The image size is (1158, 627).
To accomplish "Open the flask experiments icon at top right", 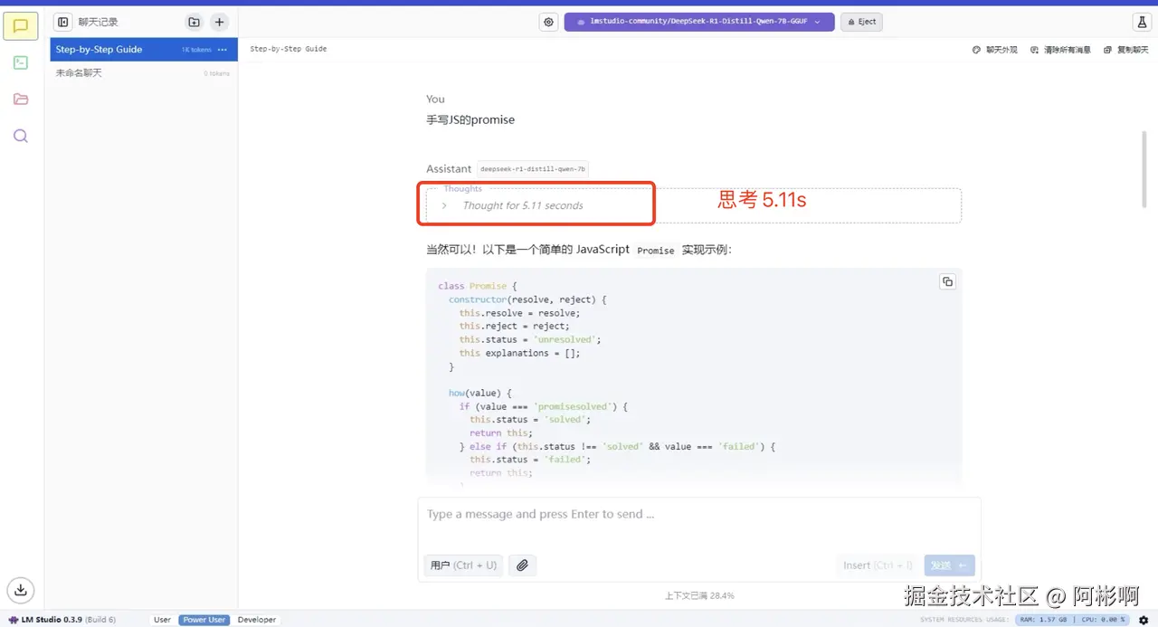I will tap(1141, 22).
